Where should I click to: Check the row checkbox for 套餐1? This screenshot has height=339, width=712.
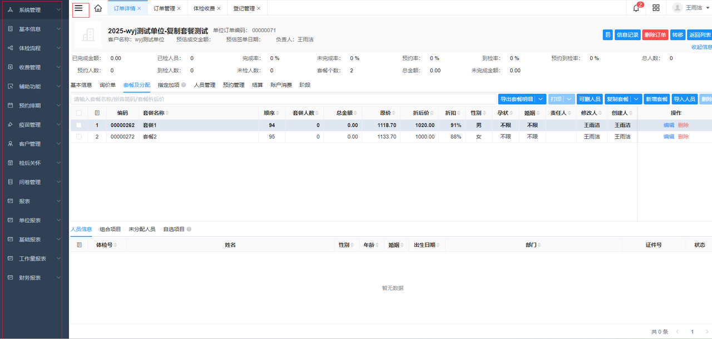[79, 126]
